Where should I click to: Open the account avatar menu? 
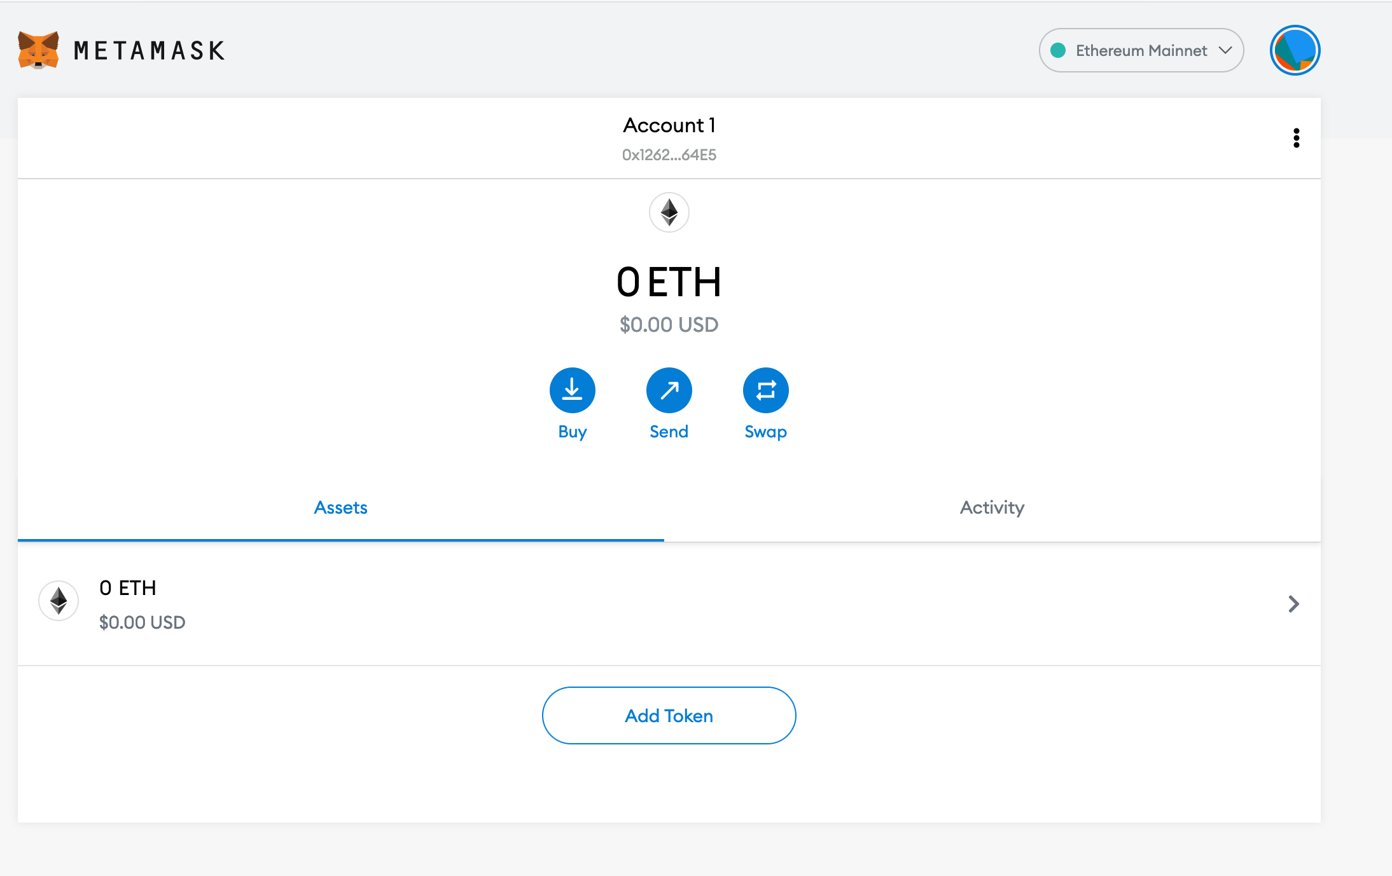pos(1295,50)
